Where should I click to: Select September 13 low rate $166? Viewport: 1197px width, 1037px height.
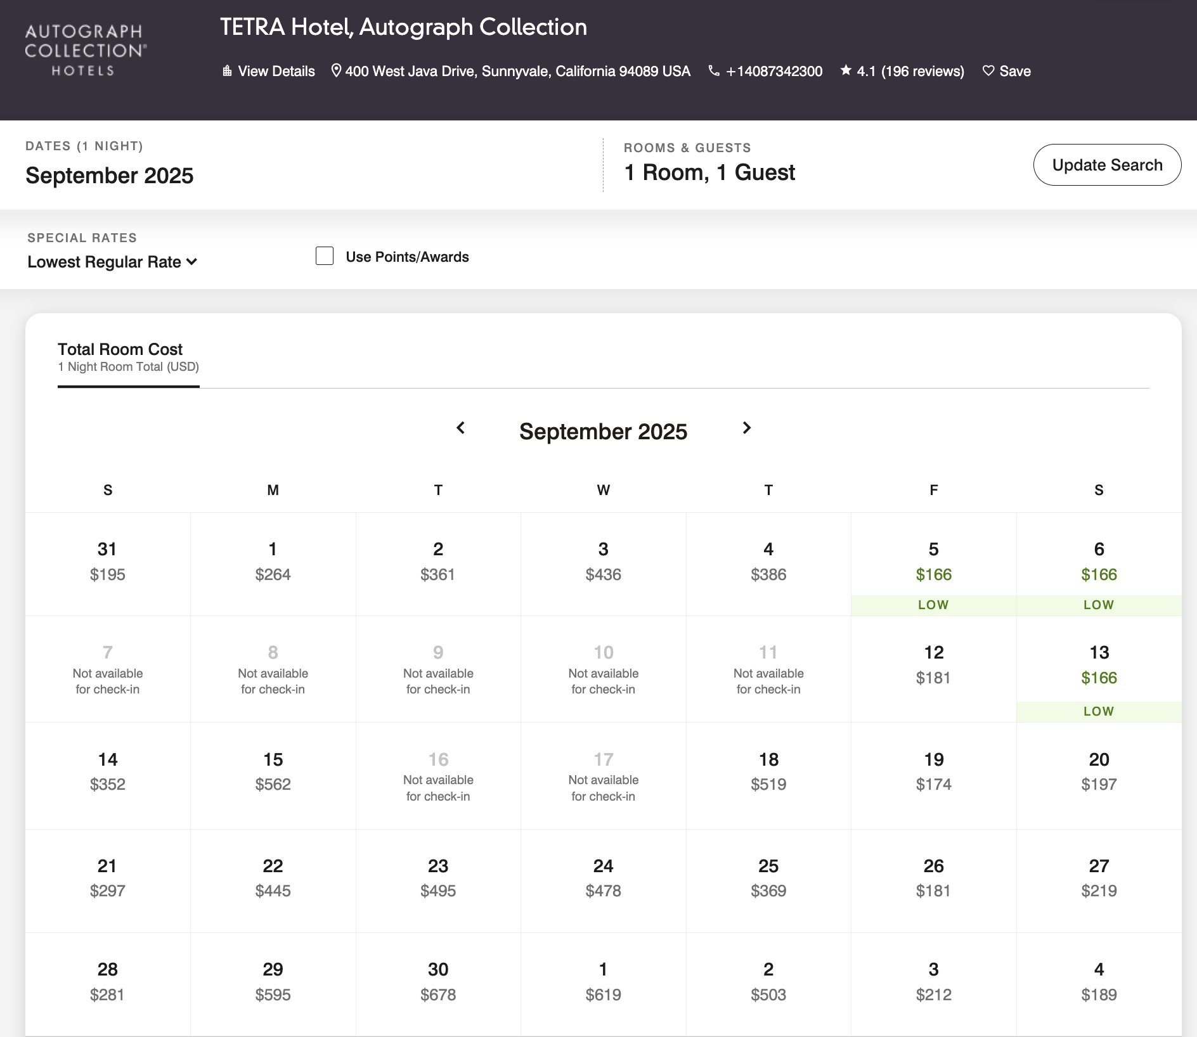pyautogui.click(x=1099, y=669)
